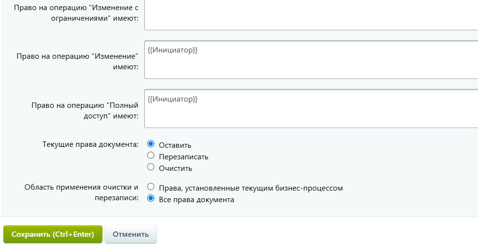Click the green "Сохранить (Ctrl+Enter)" button
The height and width of the screenshot is (244, 478).
tap(53, 234)
